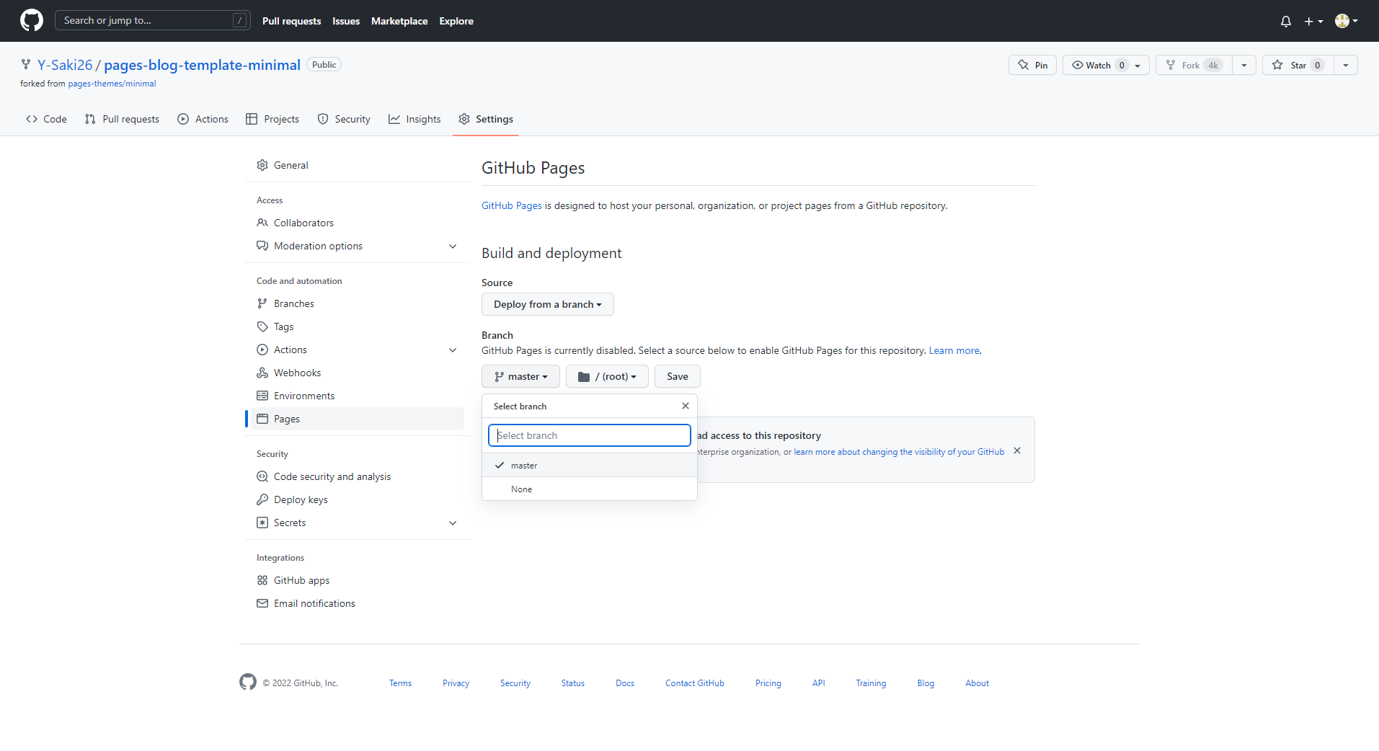Open pages-blog-template-minimal repository link
1379x751 pixels.
click(202, 65)
